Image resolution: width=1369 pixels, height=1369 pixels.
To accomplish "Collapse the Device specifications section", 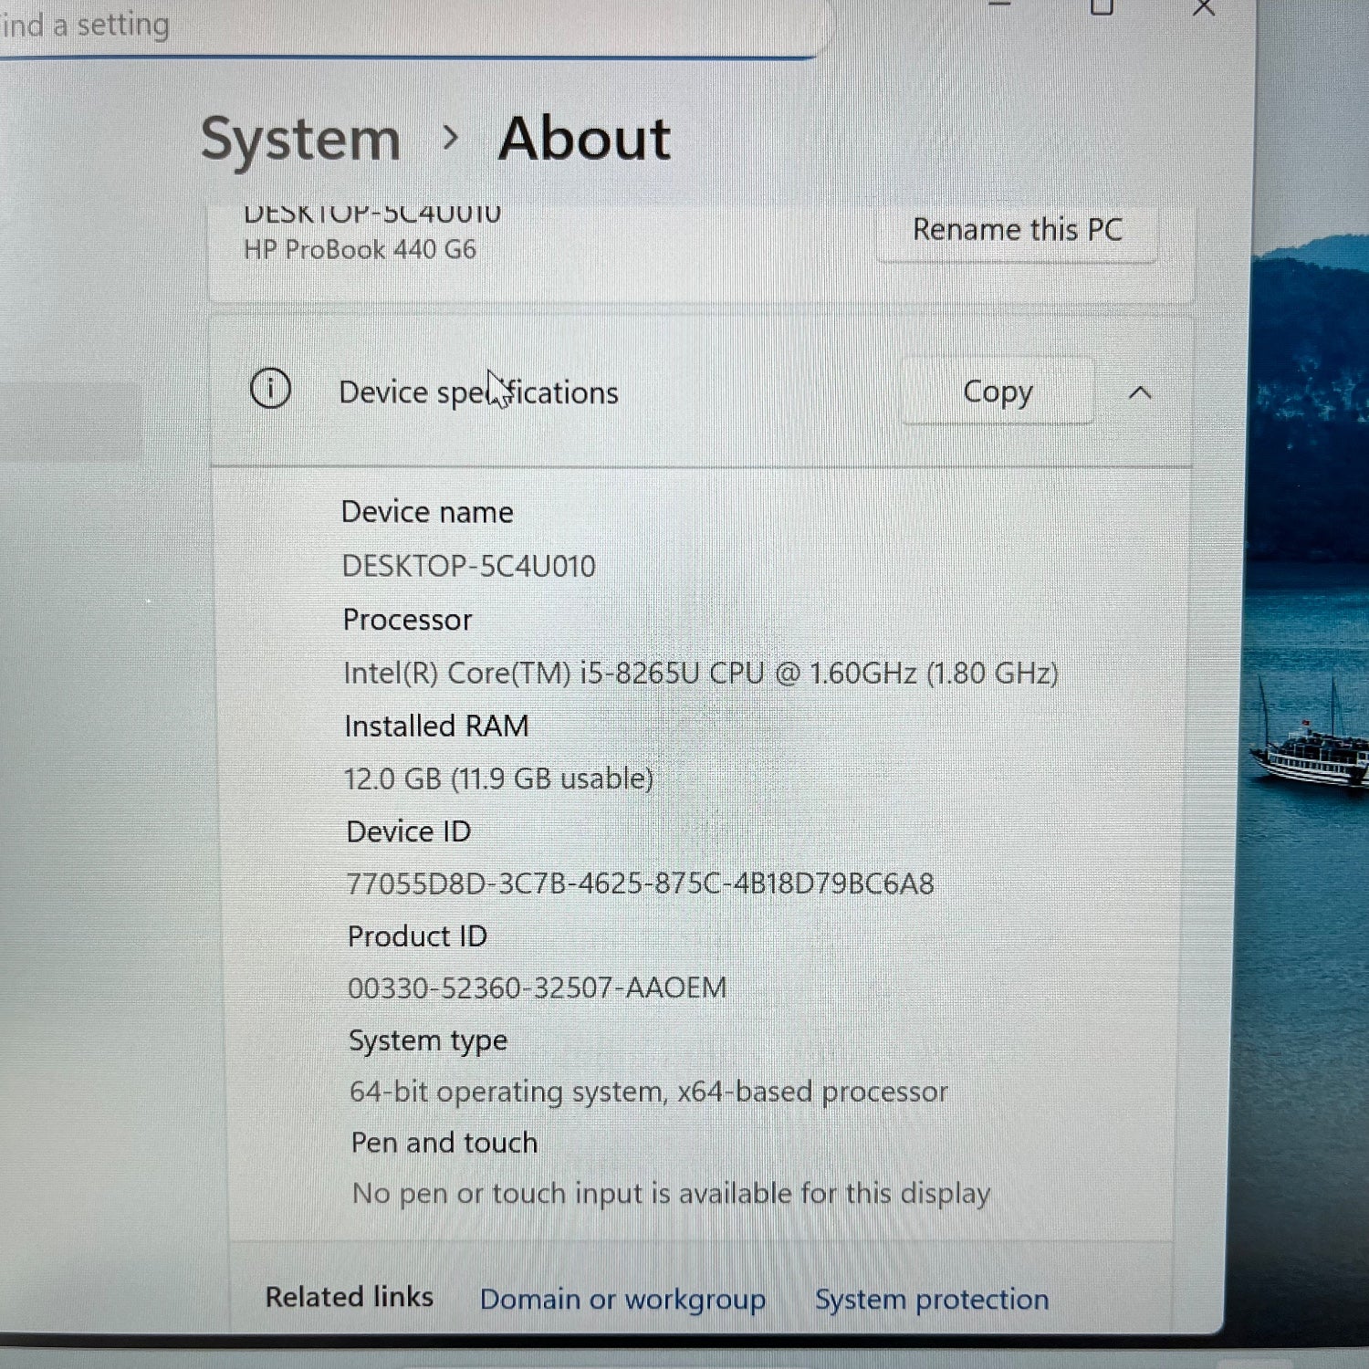I will (1140, 392).
